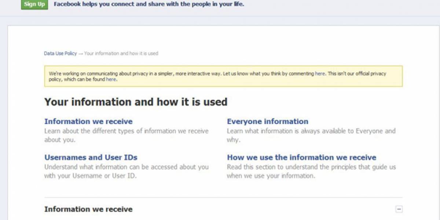This screenshot has height=220, width=440.
Task: Click the black 'Information we receive' section header
Action: [88, 209]
